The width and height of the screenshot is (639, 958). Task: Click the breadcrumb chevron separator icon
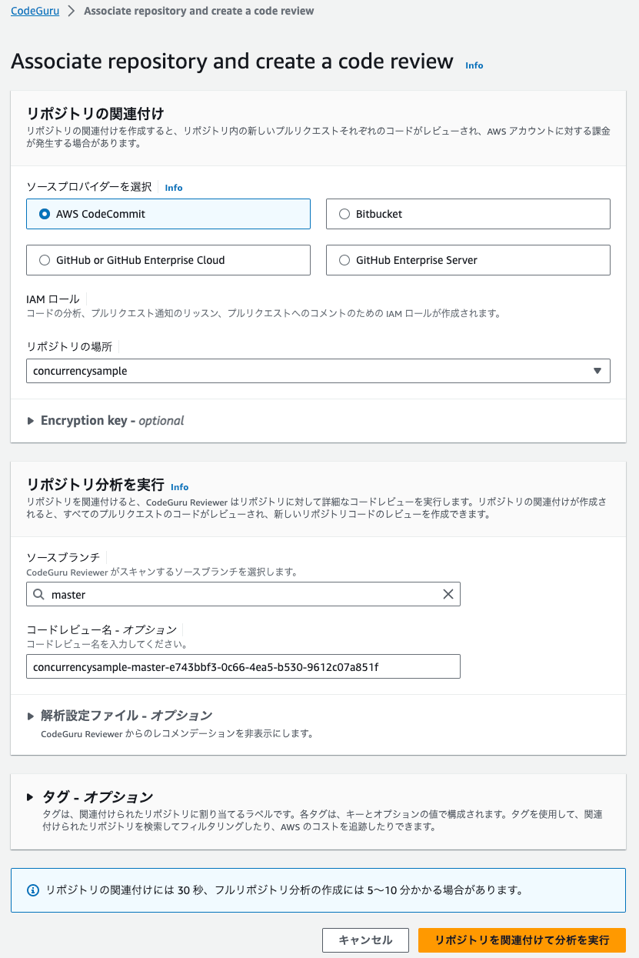pos(72,12)
